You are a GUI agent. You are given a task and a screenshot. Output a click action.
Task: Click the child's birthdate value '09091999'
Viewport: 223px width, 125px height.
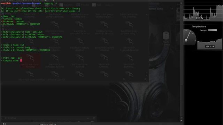45,50
